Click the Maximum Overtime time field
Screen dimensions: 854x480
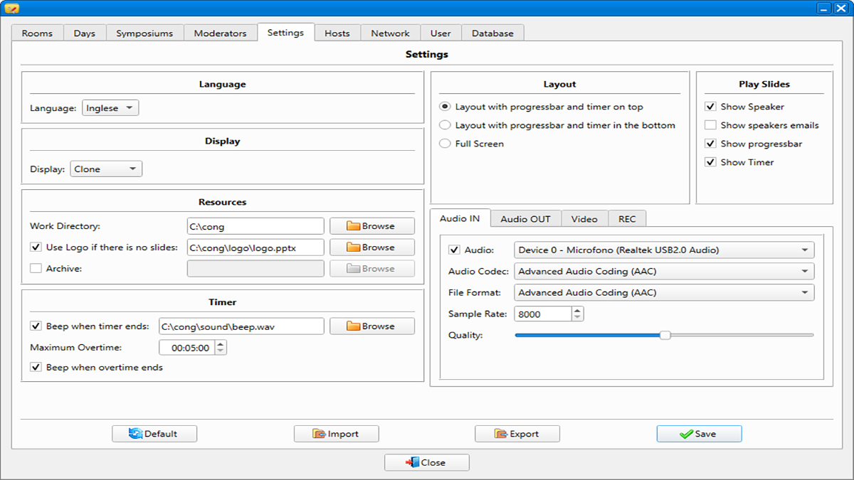tap(186, 348)
